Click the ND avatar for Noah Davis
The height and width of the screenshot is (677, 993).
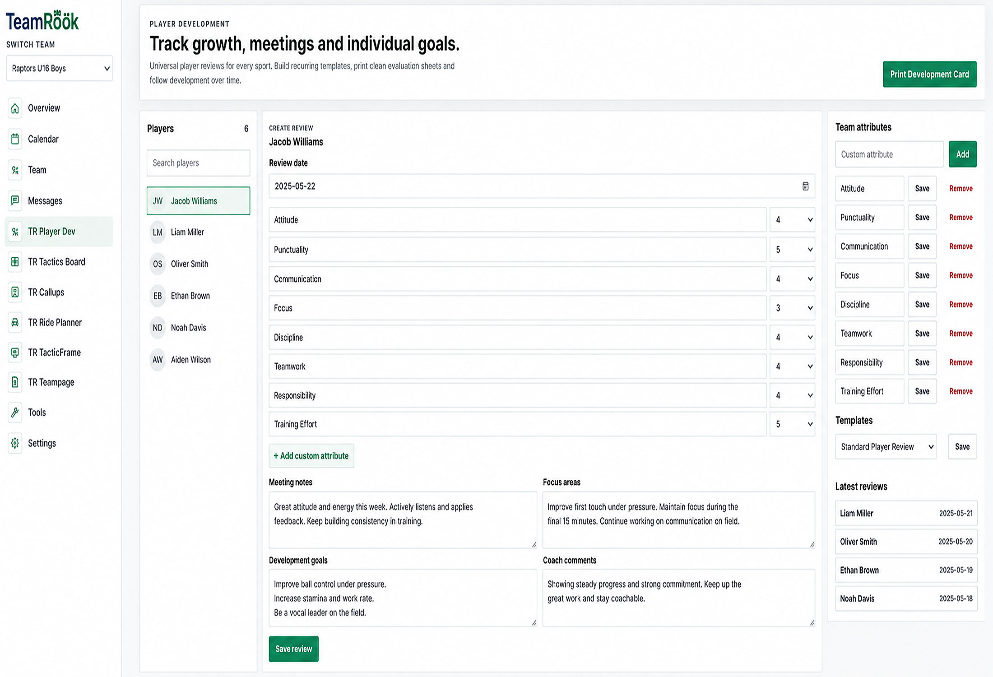pos(158,328)
